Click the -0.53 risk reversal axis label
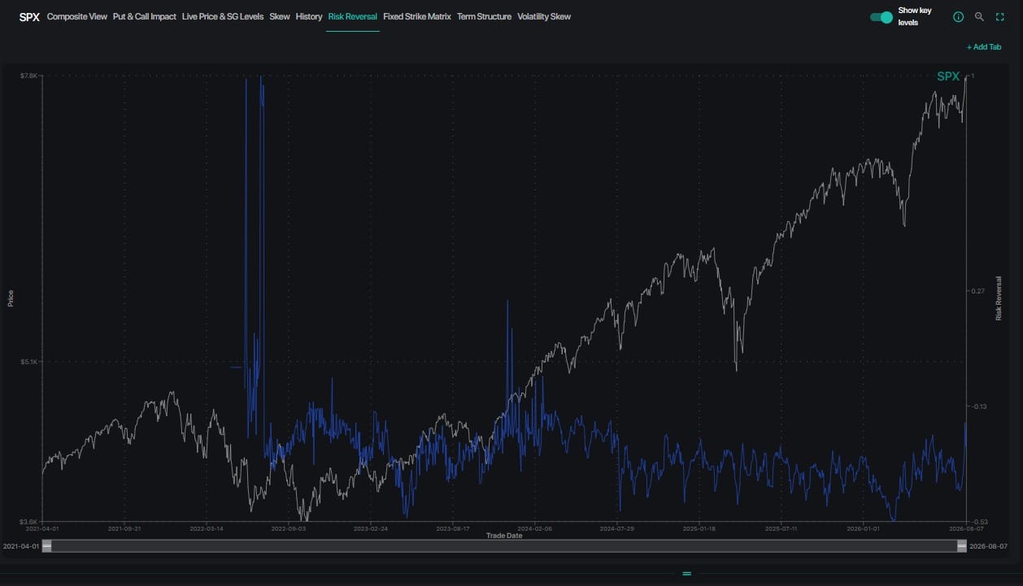The width and height of the screenshot is (1023, 586). pyautogui.click(x=978, y=523)
